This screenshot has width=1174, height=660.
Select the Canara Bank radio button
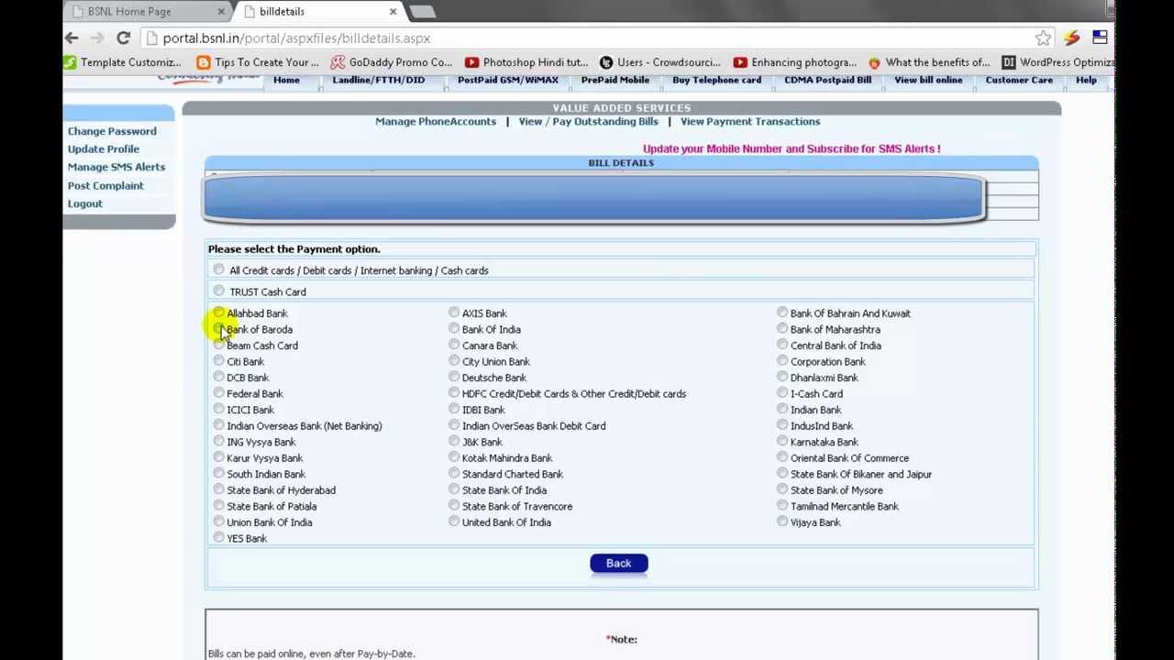click(454, 345)
